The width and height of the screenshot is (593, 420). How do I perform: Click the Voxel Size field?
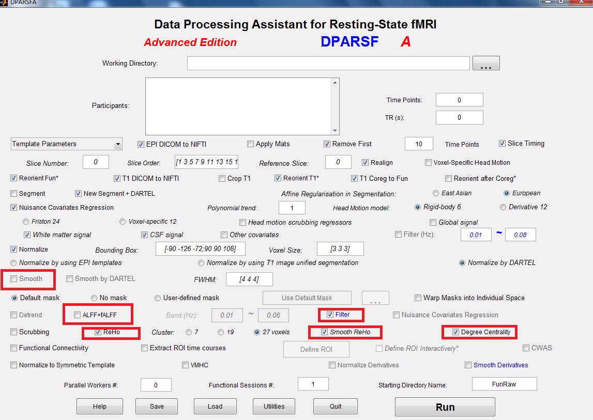pyautogui.click(x=340, y=249)
